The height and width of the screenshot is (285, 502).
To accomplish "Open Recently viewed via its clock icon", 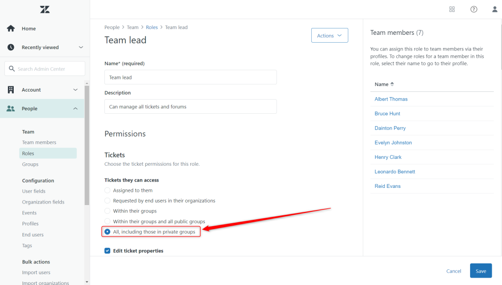I will 10,47.
